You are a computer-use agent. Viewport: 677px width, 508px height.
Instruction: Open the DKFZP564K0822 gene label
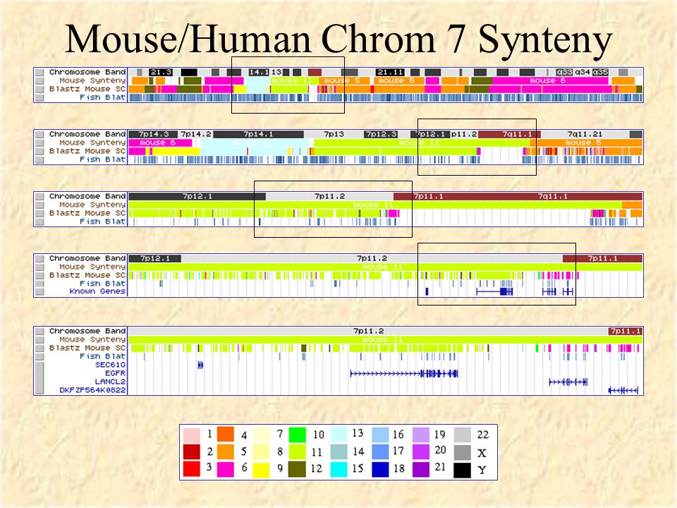(x=92, y=390)
